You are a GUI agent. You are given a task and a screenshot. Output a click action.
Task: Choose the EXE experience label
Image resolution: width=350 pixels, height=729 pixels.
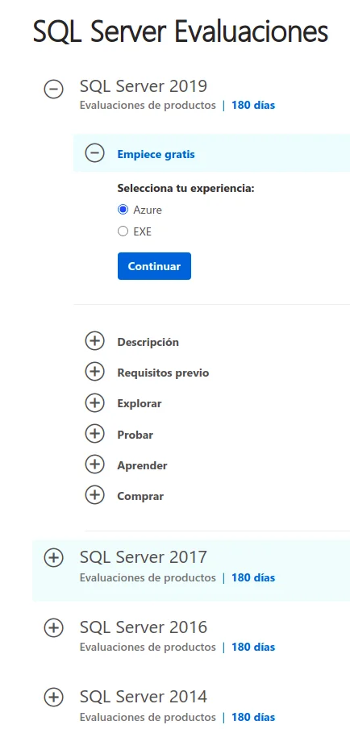coord(142,231)
